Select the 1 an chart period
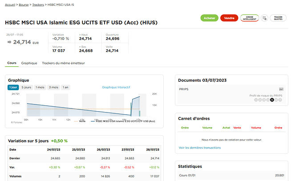The height and width of the screenshot is (181, 307). (x=65, y=87)
